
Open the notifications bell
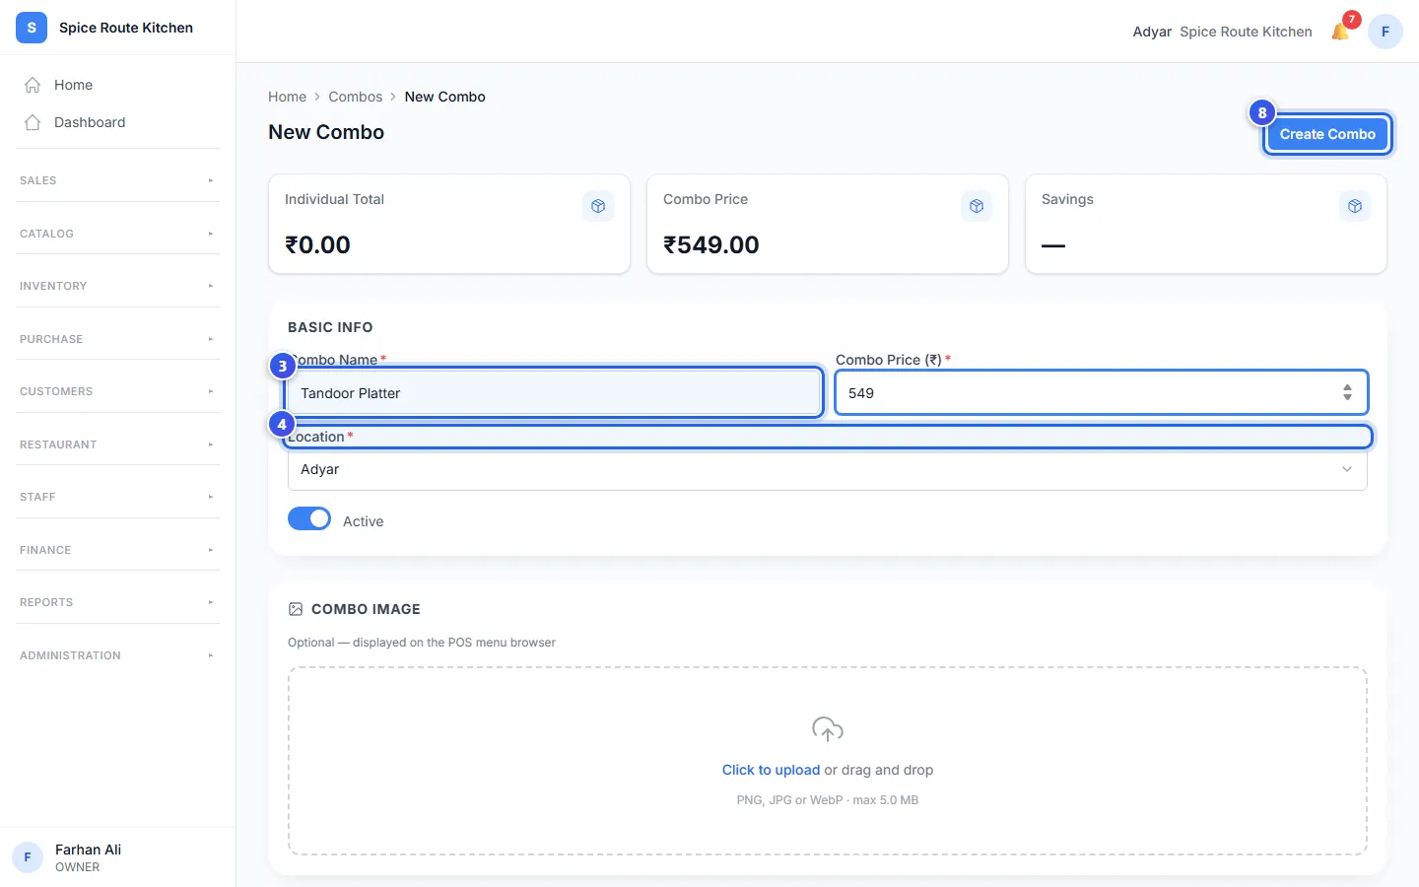(1340, 32)
